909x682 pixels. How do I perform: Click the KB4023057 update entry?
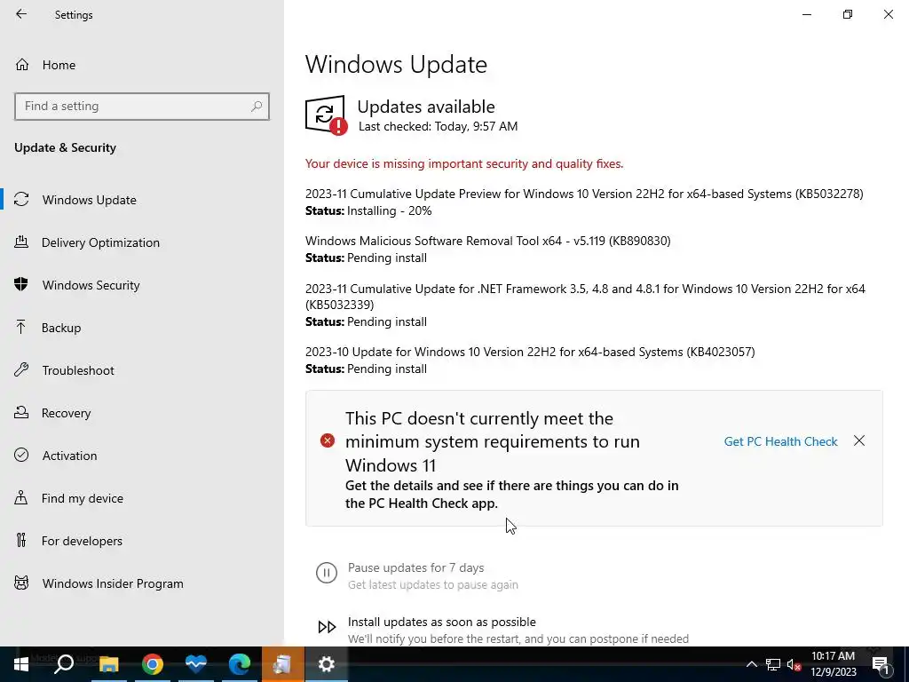tap(530, 352)
